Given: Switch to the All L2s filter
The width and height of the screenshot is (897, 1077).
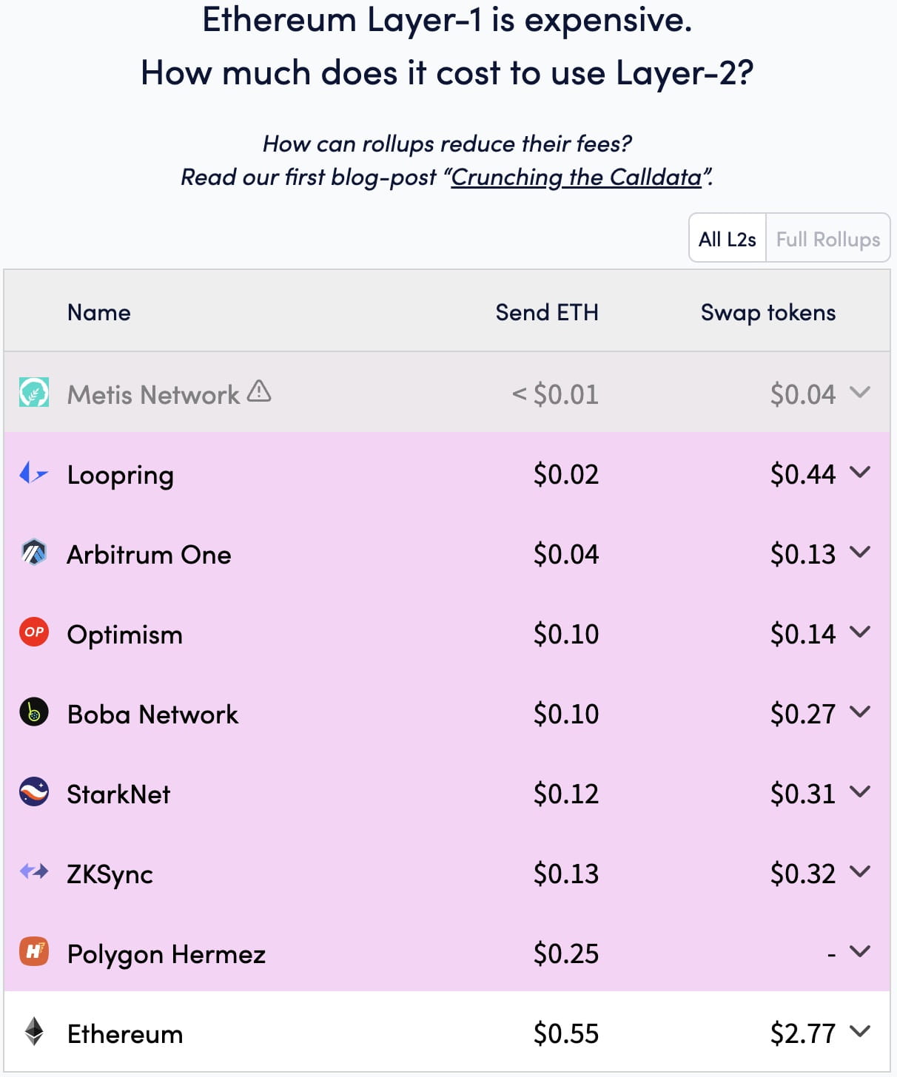Looking at the screenshot, I should (728, 238).
